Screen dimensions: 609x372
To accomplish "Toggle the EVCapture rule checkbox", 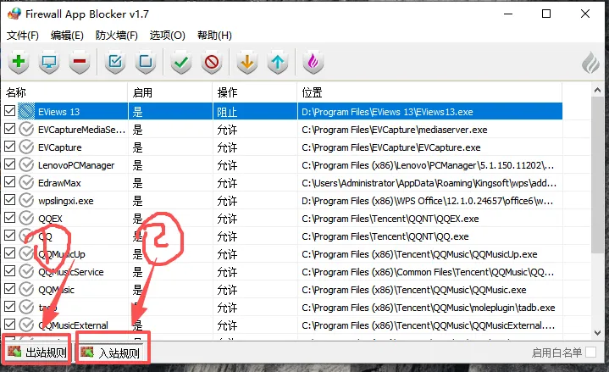I will (x=9, y=147).
